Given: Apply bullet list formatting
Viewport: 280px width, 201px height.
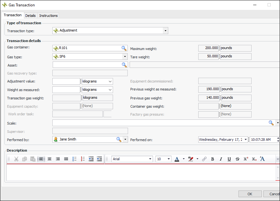Looking at the screenshot, I should pos(74,159).
